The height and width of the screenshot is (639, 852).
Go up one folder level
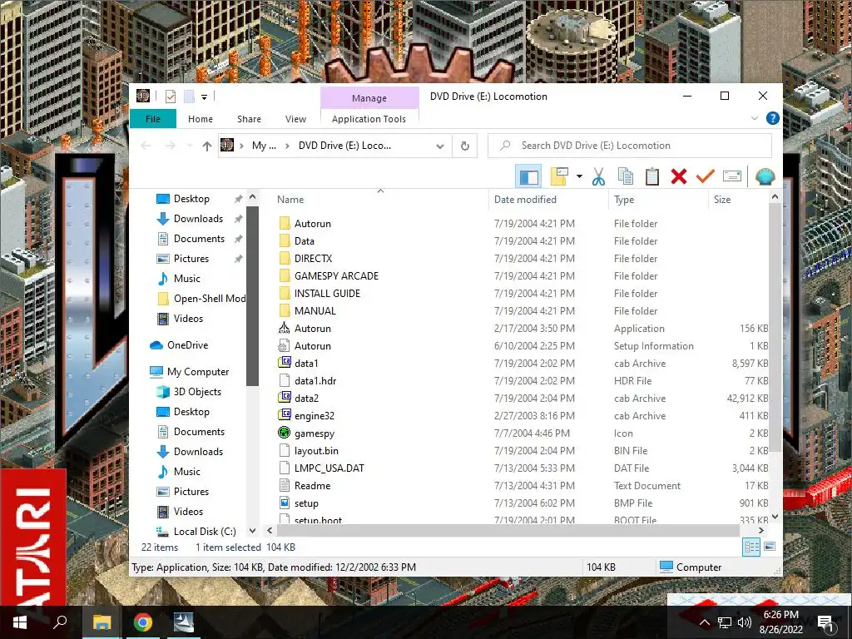point(206,146)
